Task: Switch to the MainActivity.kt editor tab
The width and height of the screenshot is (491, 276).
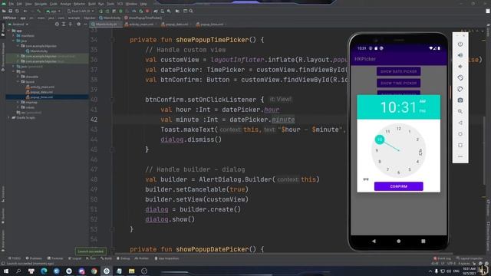Action: 106,24
